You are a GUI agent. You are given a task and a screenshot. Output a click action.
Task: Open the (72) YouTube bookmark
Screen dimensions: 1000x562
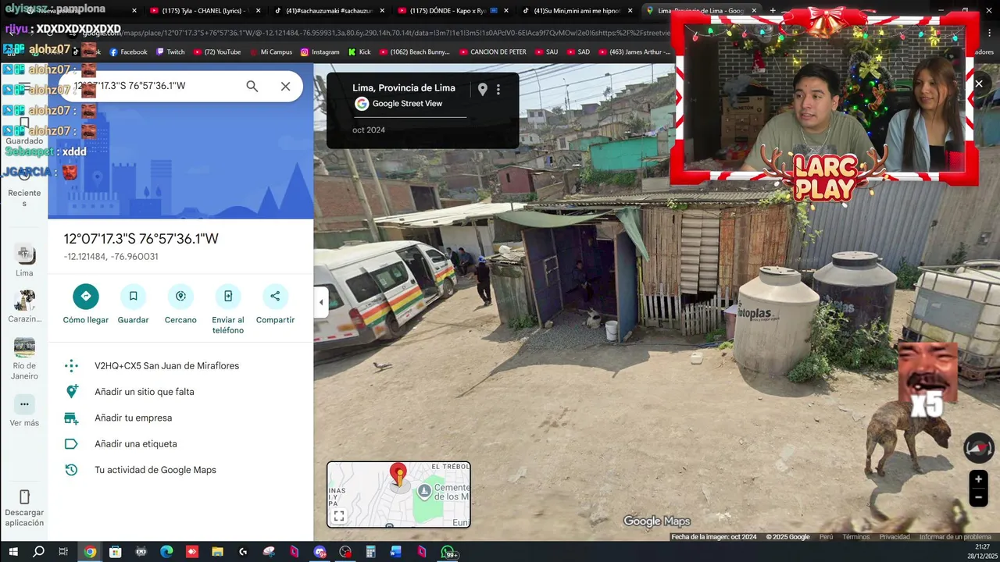coord(217,52)
